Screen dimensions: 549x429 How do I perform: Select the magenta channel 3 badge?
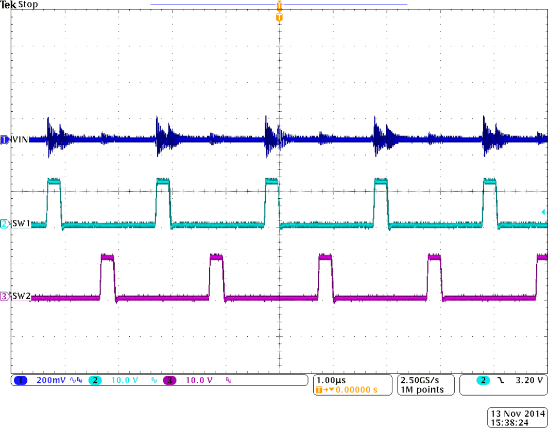tap(169, 381)
